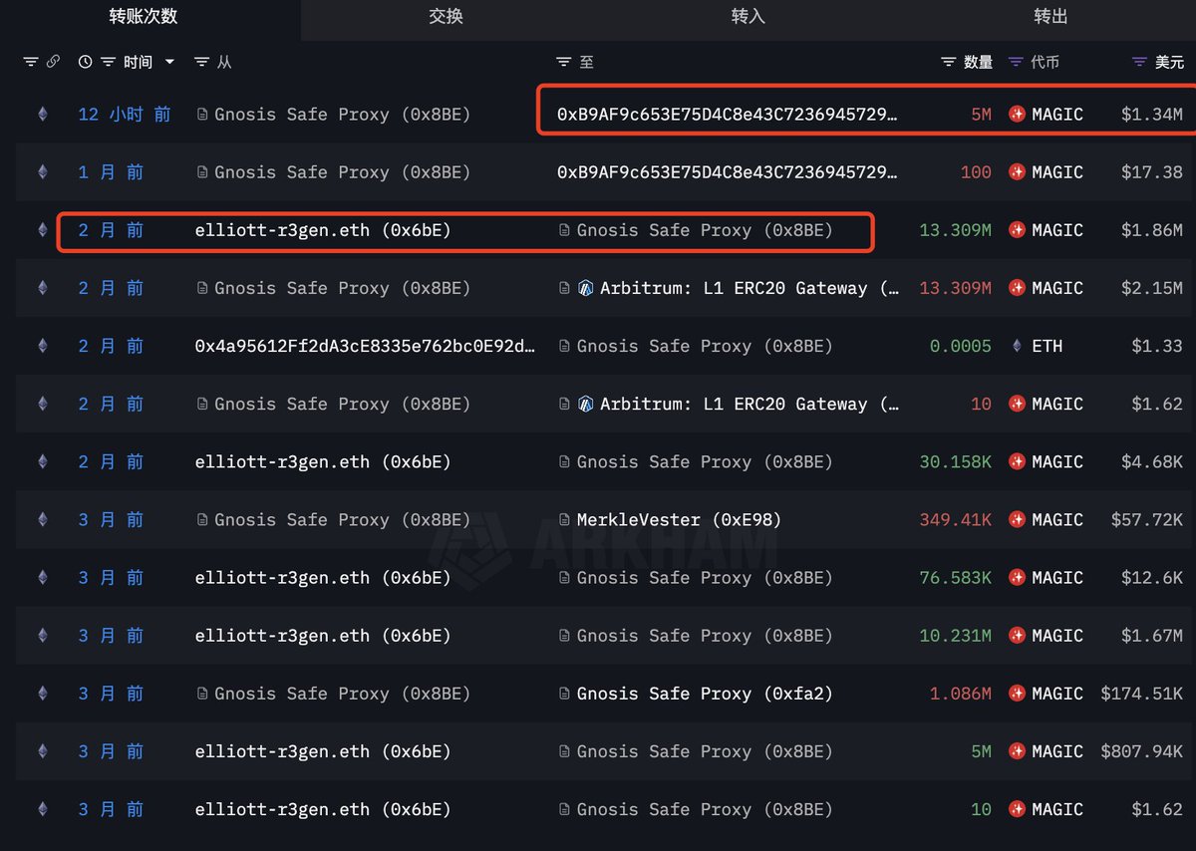
Task: Click Arbitrum logo icon in $2.15M row
Action: click(x=586, y=288)
